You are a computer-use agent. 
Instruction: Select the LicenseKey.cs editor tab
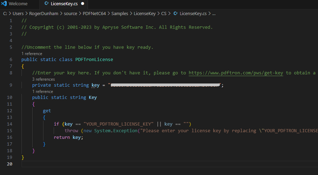click(64, 4)
